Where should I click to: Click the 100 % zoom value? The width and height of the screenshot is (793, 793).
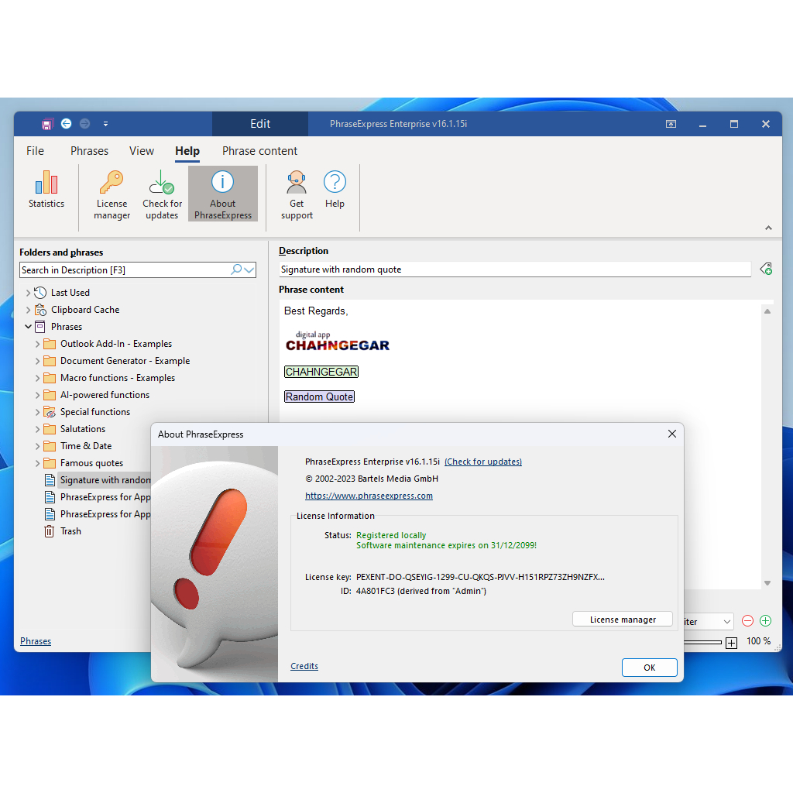(x=758, y=641)
